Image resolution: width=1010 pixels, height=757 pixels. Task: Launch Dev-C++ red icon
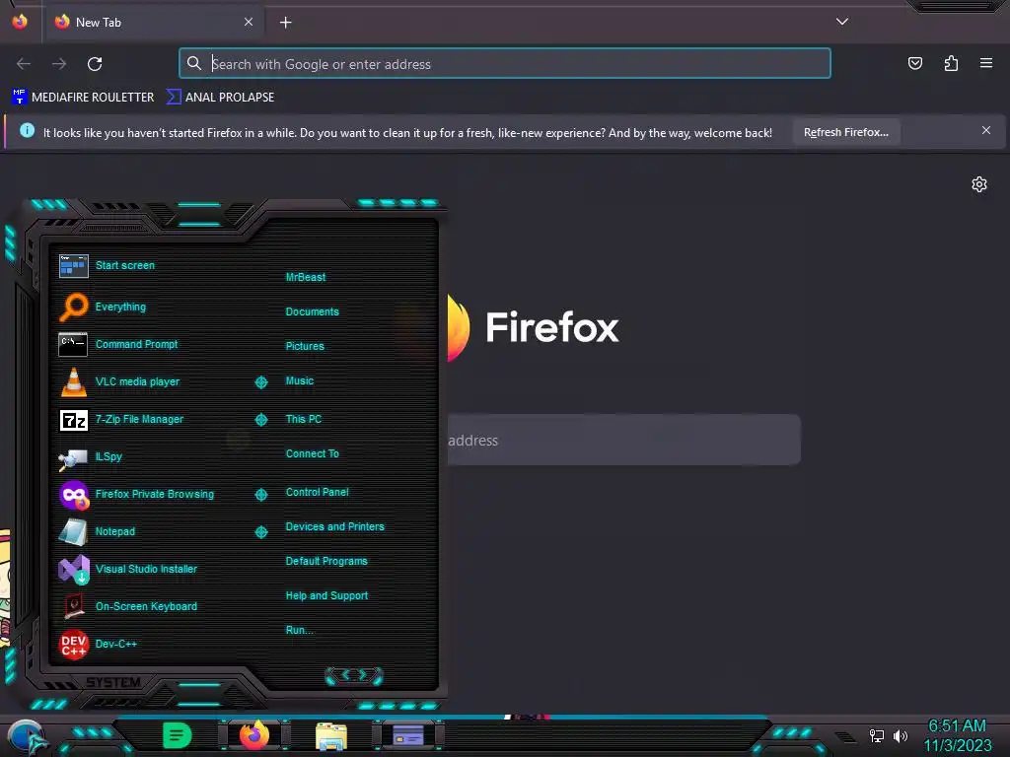pos(73,645)
